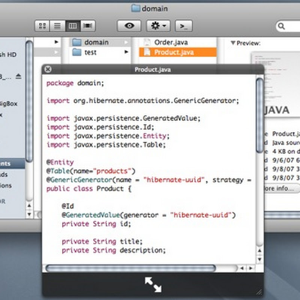The image size is (300, 300).
Task: Close the Product.java Quick Look panel
Action: pyautogui.click(x=48, y=69)
